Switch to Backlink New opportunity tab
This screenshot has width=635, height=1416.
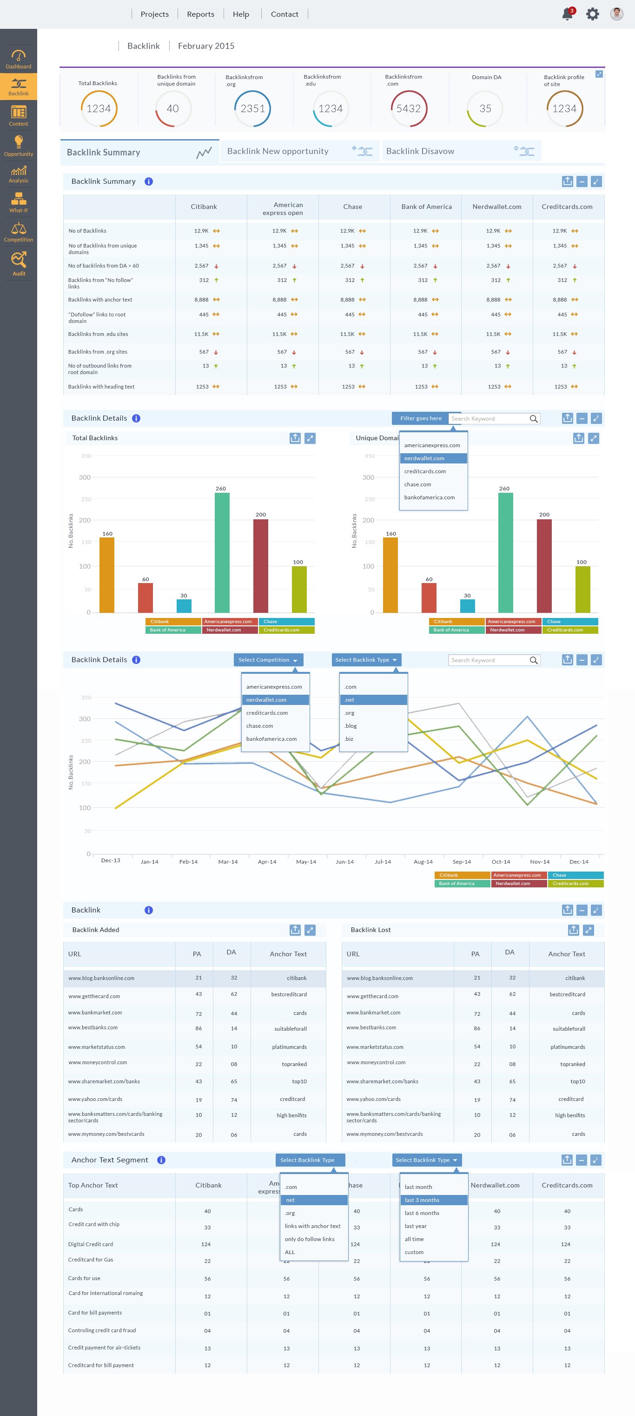pos(300,151)
